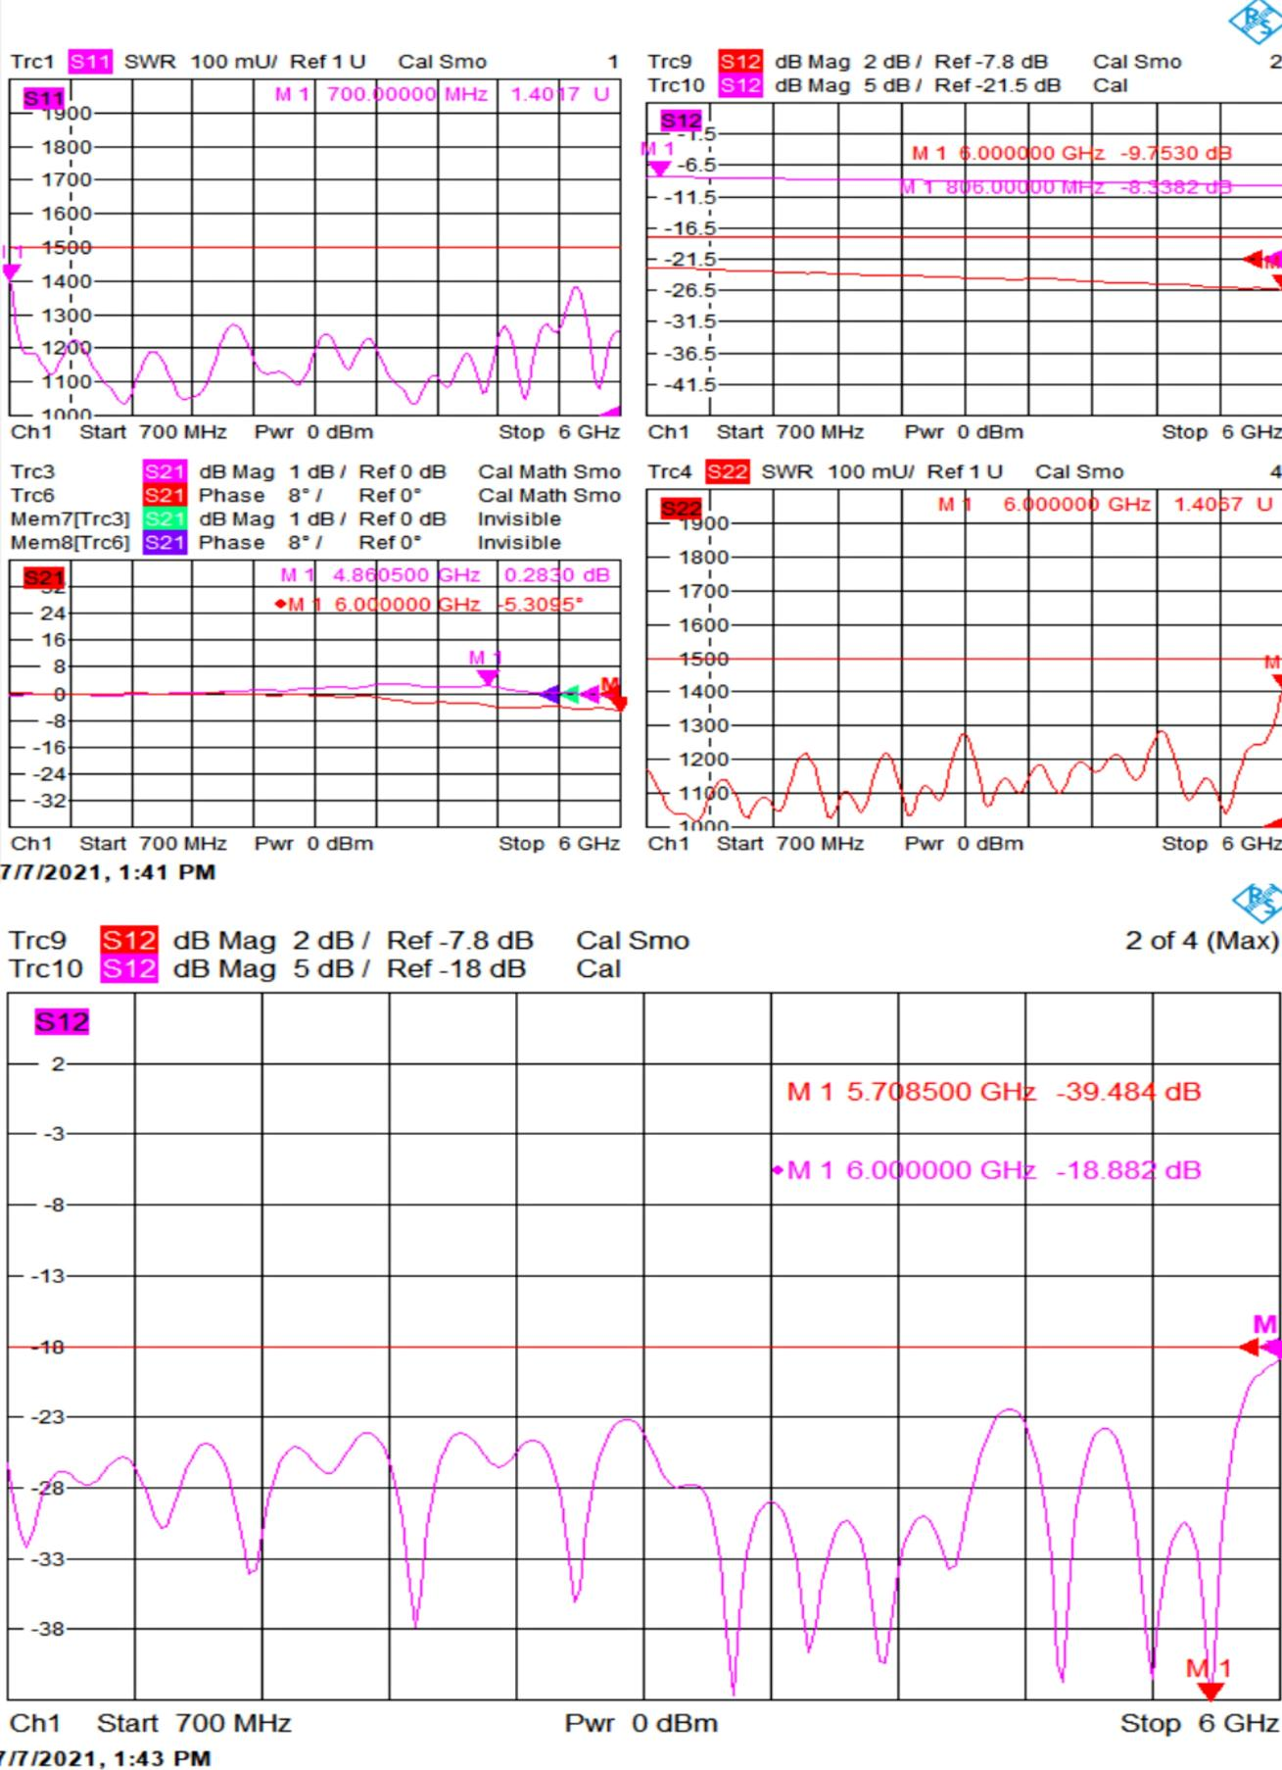Click 'Stop 6 GHz' under the enlarged S12 diagram

(1200, 1724)
